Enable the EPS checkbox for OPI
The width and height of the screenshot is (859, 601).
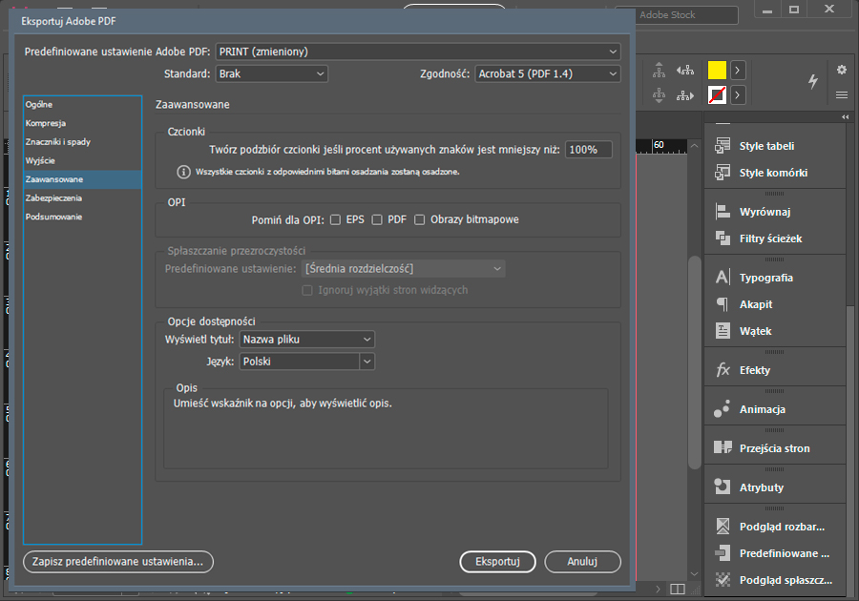335,219
